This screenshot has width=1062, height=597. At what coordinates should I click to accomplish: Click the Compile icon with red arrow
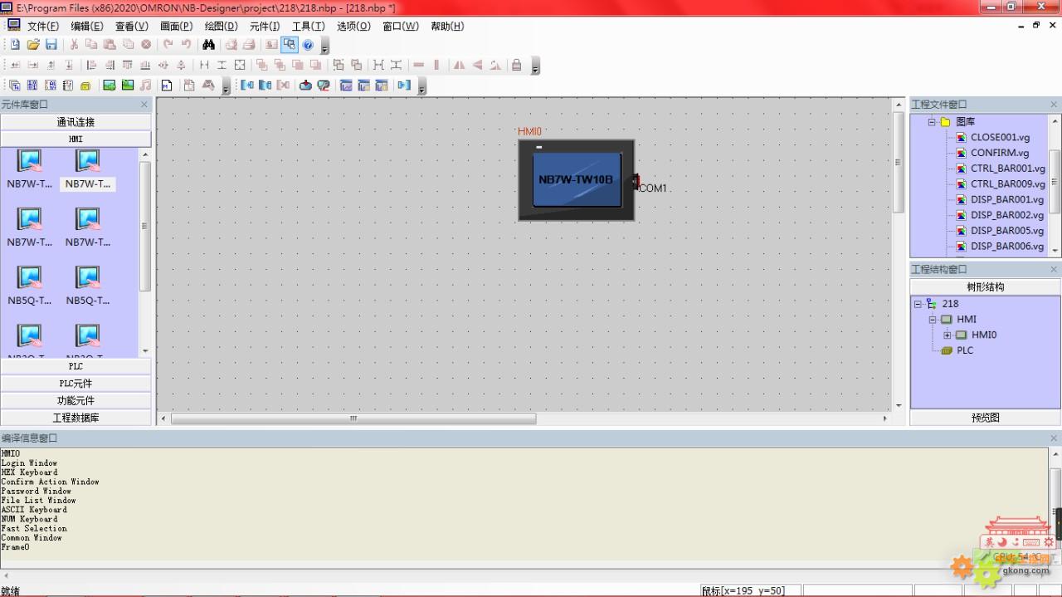click(305, 86)
